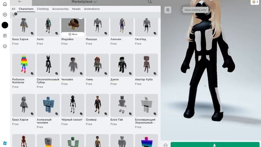Click the bundle icon on Блок Гай item
Viewport: 261px width, 147px height.
[x=130, y=114]
